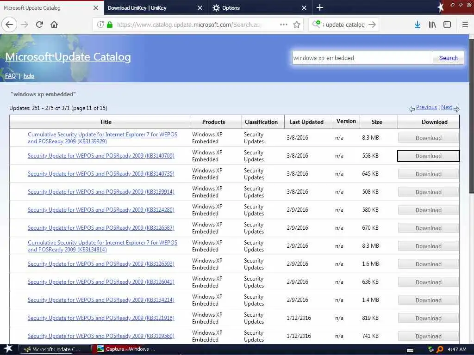
Task: Open page actions three-dot menu
Action: [284, 25]
